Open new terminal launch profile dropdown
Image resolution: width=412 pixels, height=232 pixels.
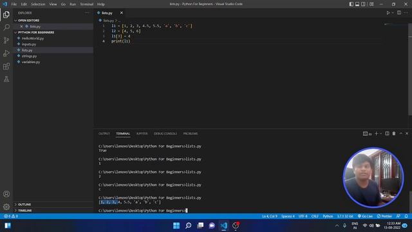click(x=380, y=133)
